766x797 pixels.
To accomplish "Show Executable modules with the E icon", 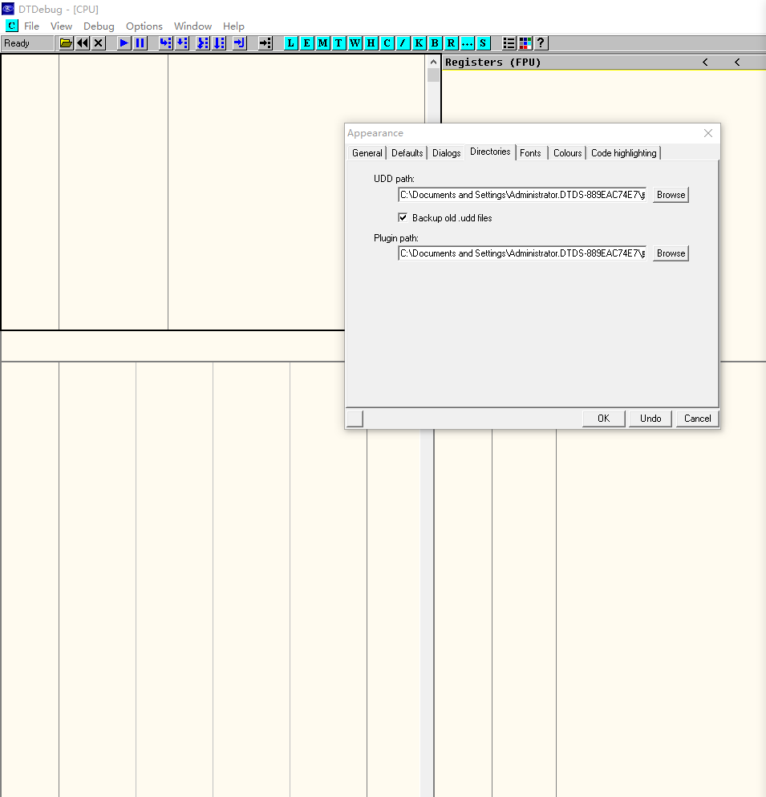I will tap(306, 43).
